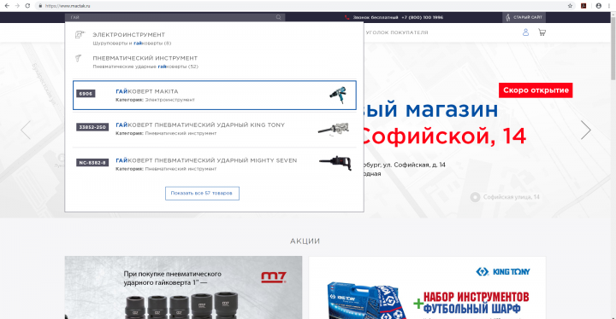Click the browser forward arrow

point(17,6)
